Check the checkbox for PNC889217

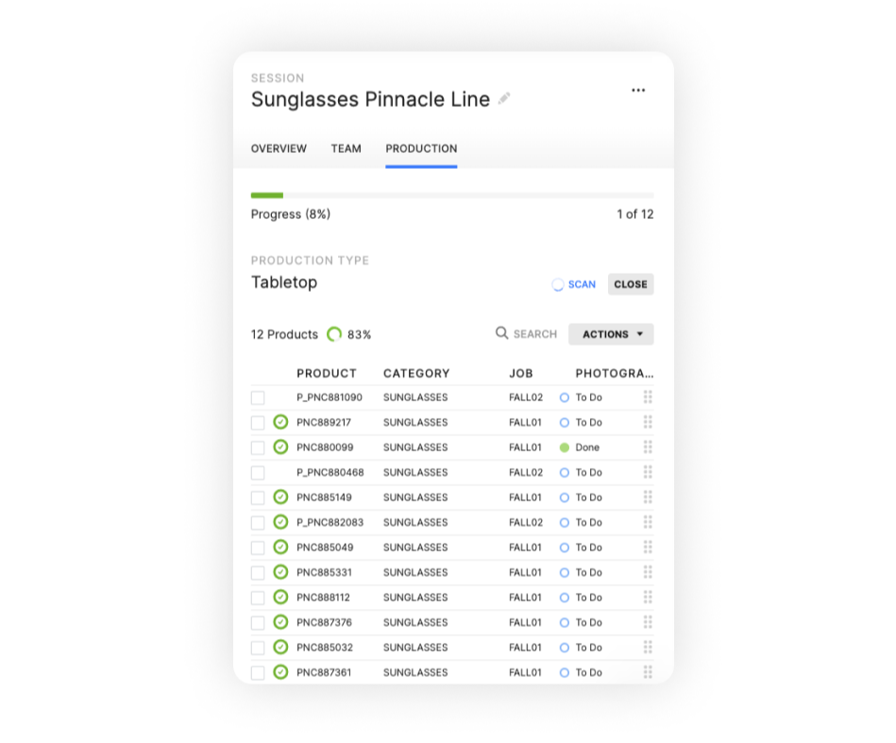[256, 422]
